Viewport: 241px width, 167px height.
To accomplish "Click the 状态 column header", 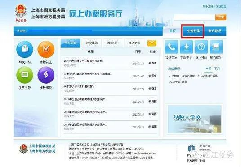I will [x=152, y=51].
